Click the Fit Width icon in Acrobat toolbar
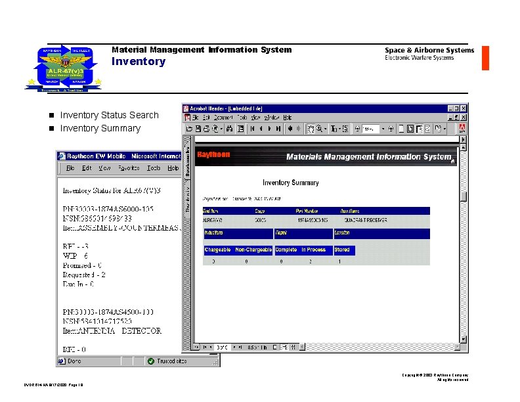 [419, 129]
